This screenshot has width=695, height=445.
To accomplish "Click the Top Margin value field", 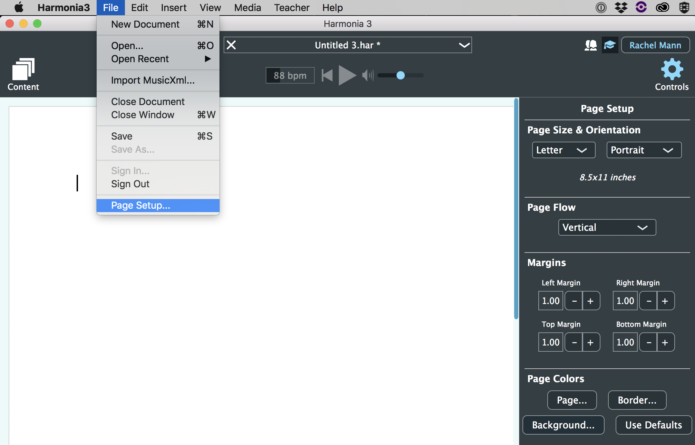I will click(x=551, y=342).
